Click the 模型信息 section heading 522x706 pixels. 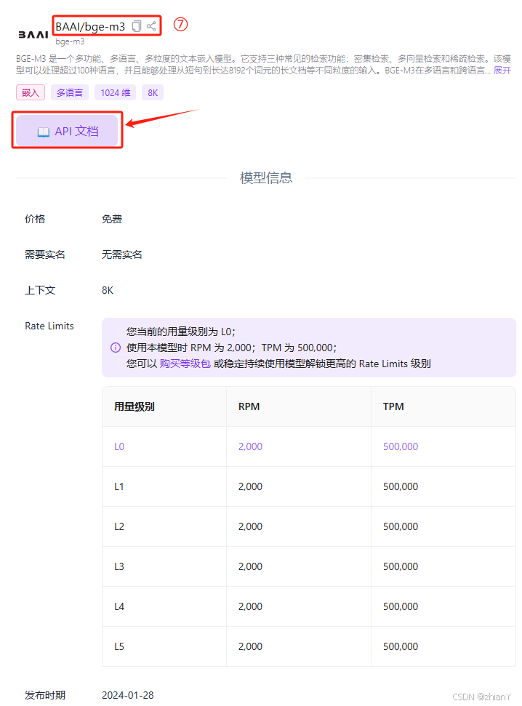click(x=266, y=178)
